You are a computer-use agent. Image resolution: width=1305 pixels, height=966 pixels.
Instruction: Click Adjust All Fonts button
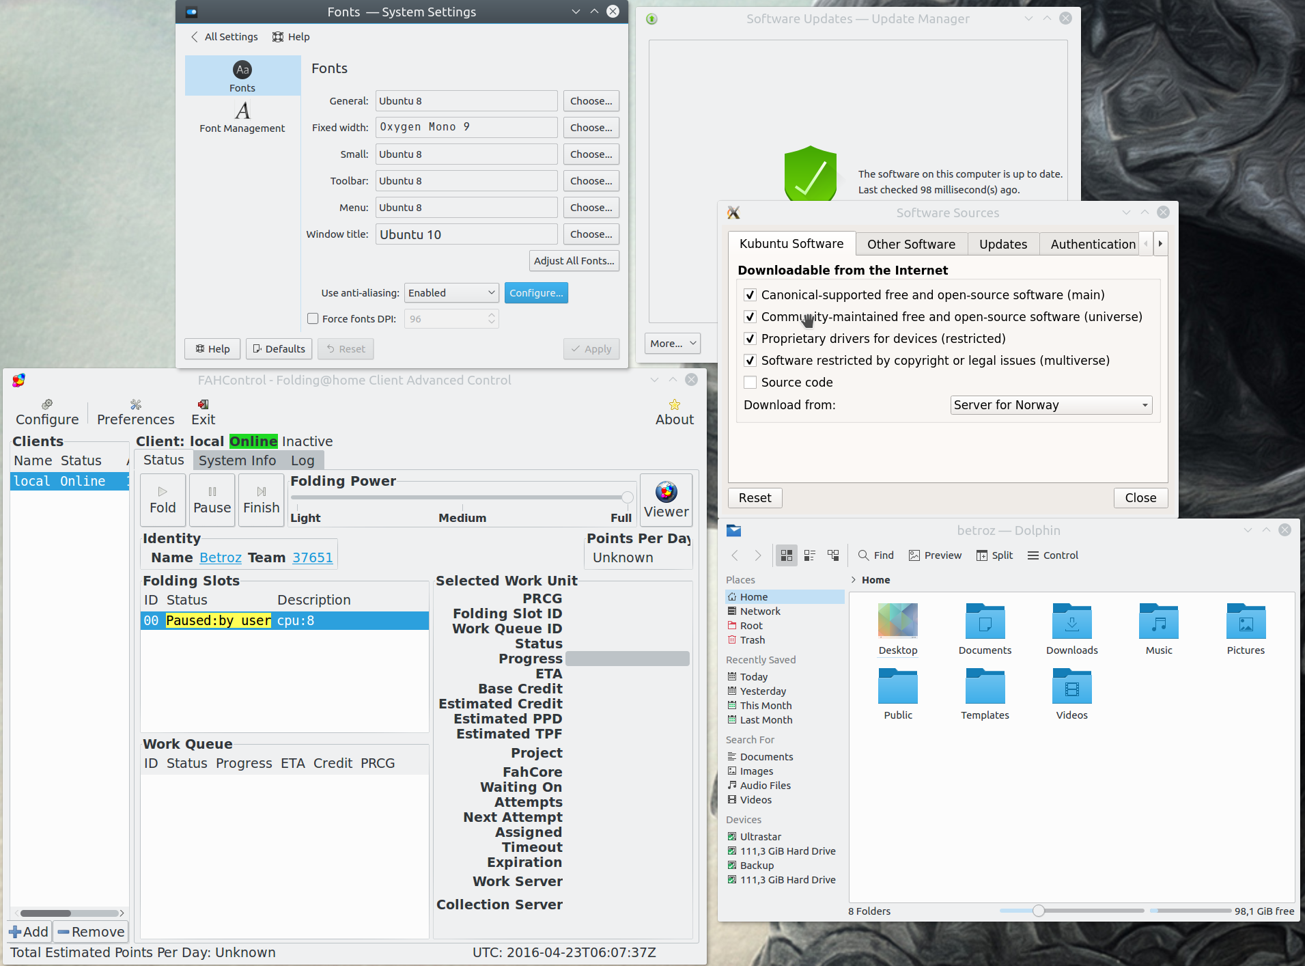(x=574, y=261)
